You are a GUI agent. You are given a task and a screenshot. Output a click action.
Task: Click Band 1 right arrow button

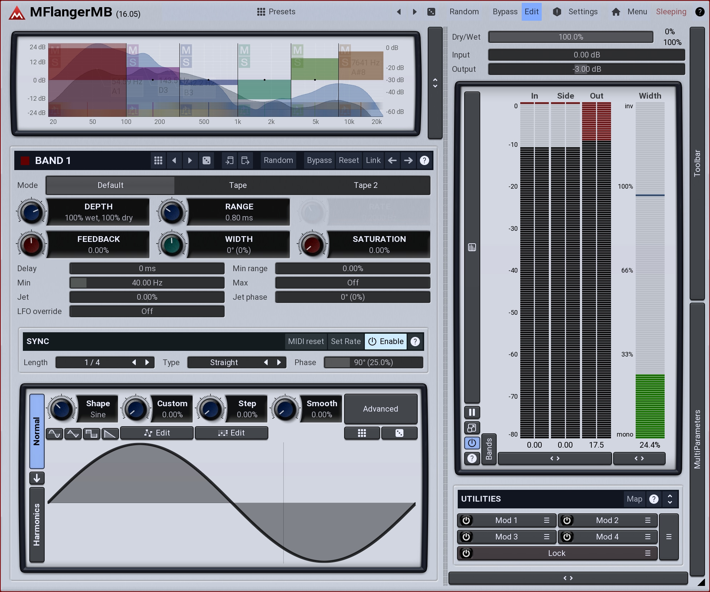(x=408, y=160)
